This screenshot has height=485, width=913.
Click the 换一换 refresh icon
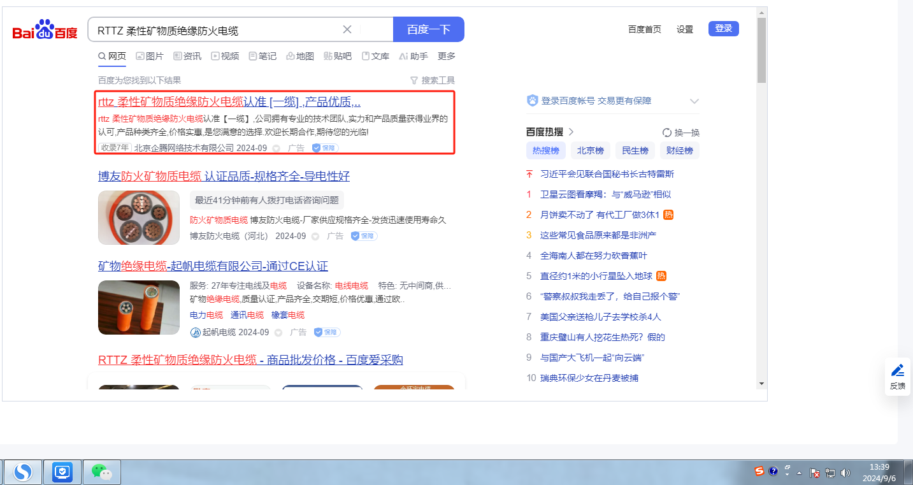[x=667, y=133]
